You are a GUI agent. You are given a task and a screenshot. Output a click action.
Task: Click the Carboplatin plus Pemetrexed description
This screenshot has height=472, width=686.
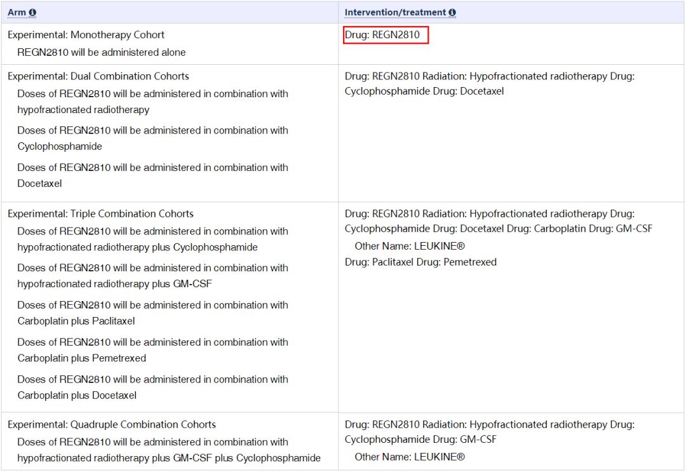152,350
